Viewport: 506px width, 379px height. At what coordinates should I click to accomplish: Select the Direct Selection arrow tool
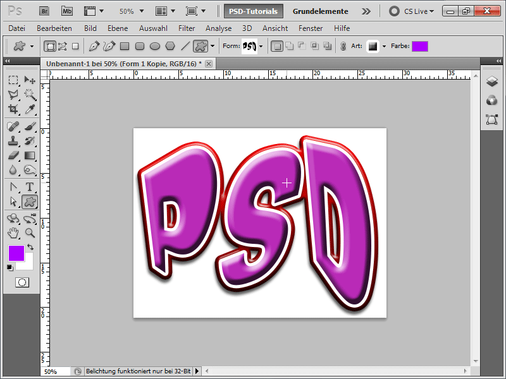point(13,202)
